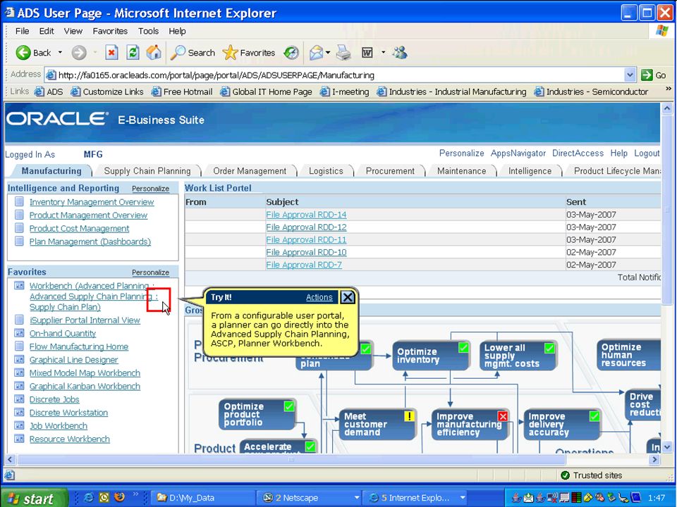Open the Edit button dropdown arrow
The image size is (677, 507).
[383, 53]
